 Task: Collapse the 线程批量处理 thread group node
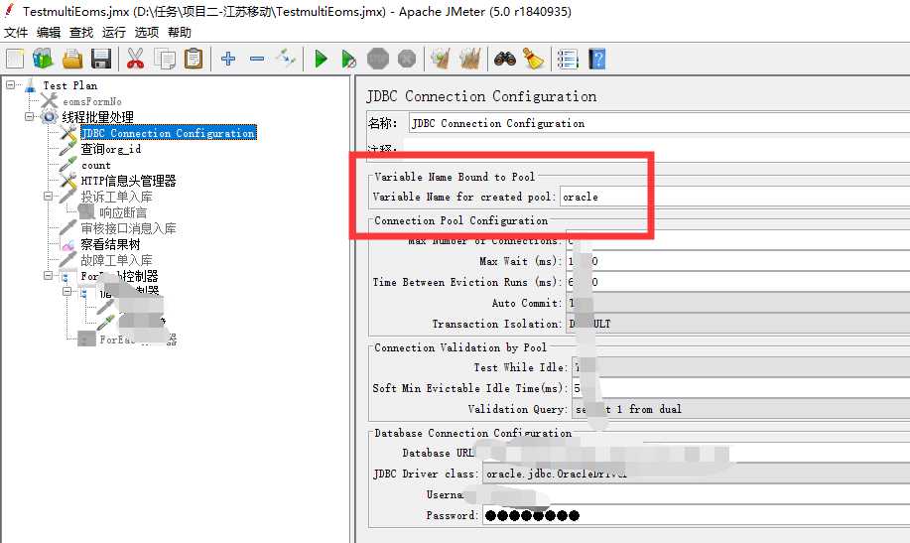(29, 117)
